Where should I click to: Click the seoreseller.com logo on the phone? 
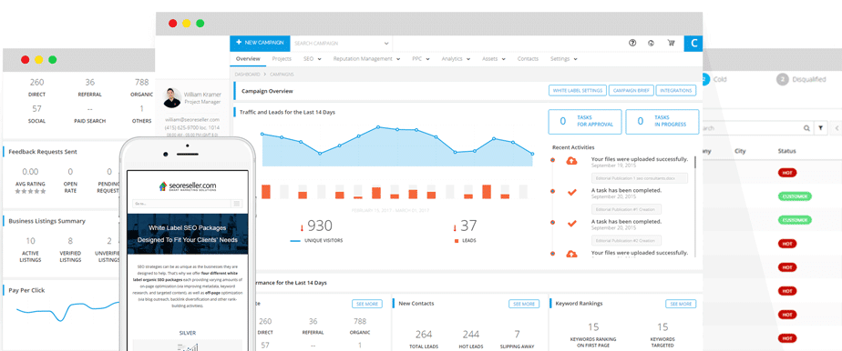[x=188, y=187]
